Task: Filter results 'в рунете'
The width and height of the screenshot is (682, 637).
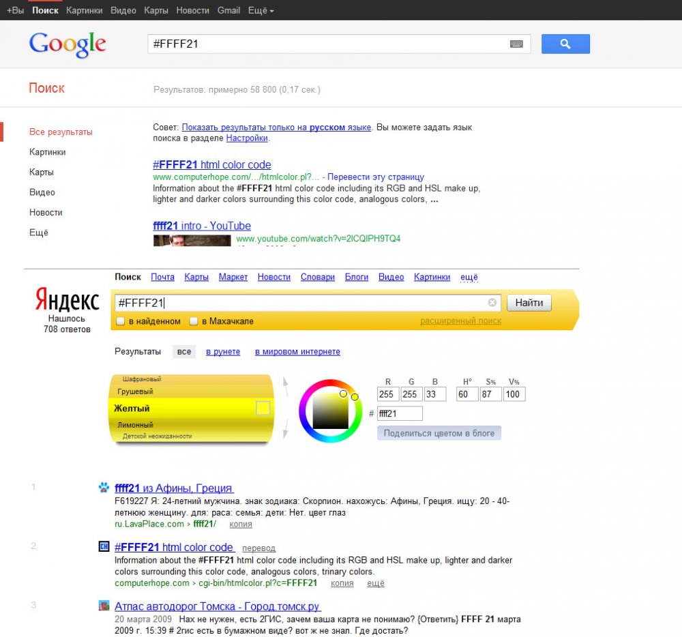Action: (223, 352)
